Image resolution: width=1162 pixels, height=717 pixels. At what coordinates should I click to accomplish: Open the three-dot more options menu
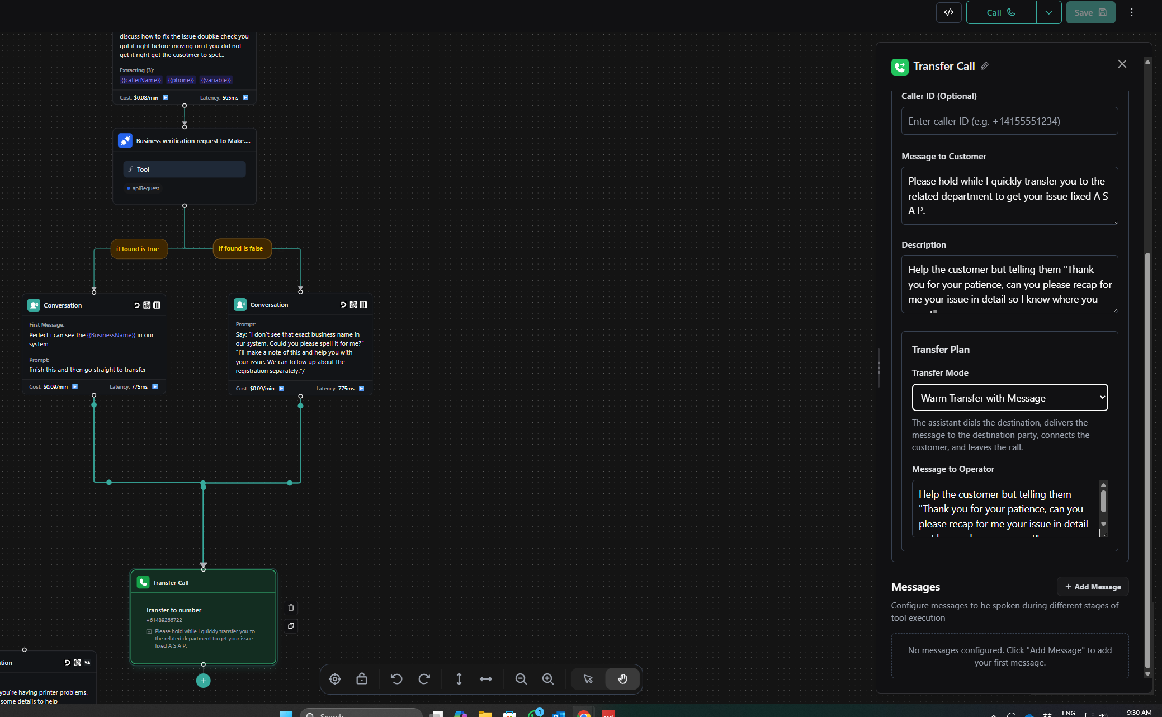click(1131, 12)
